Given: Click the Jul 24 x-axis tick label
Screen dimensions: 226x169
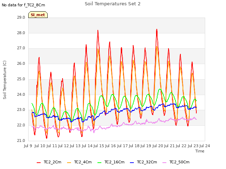Looking at the screenshot, I should (205, 146).
